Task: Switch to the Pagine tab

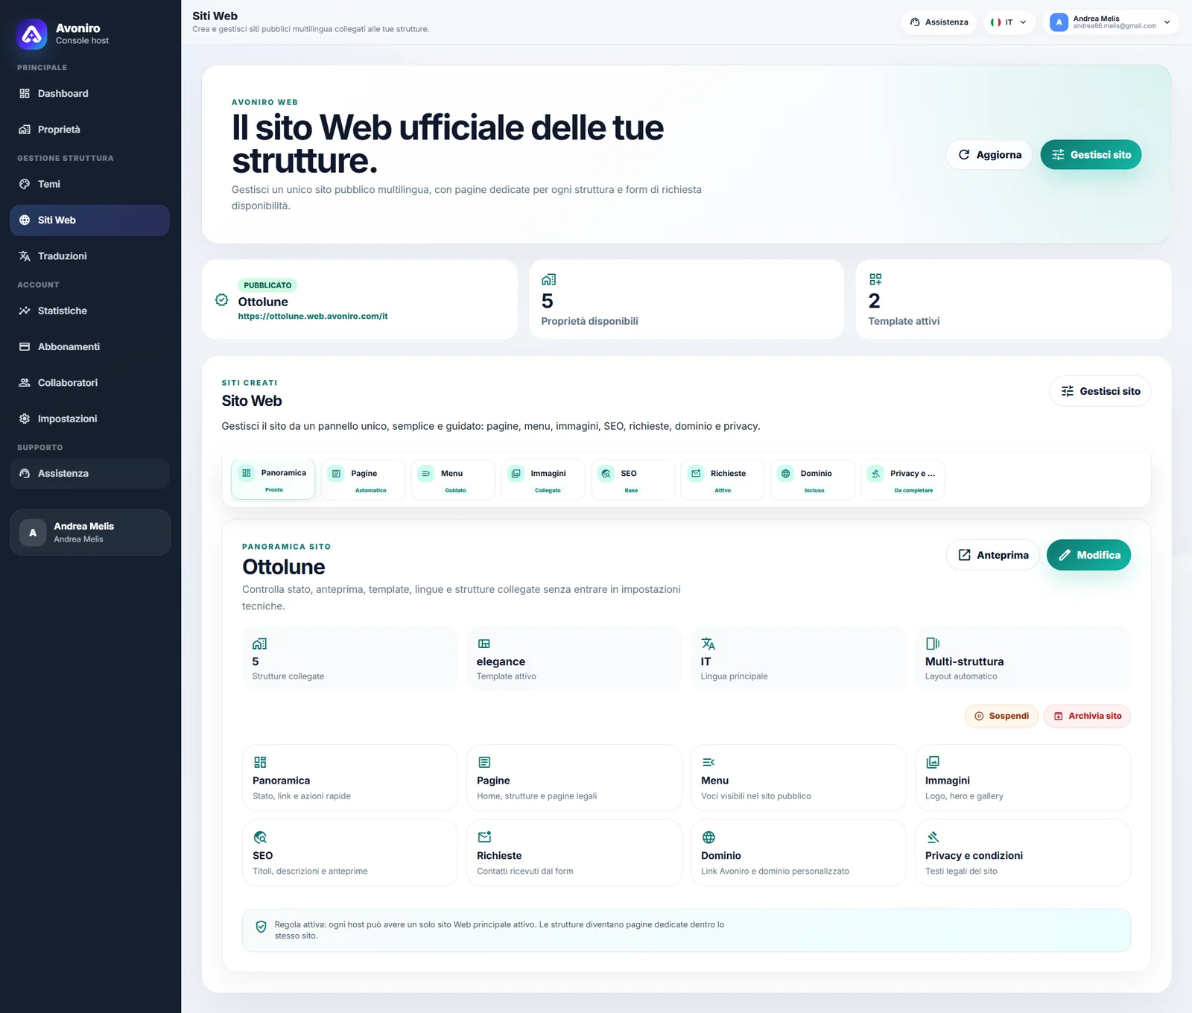Action: pos(364,480)
